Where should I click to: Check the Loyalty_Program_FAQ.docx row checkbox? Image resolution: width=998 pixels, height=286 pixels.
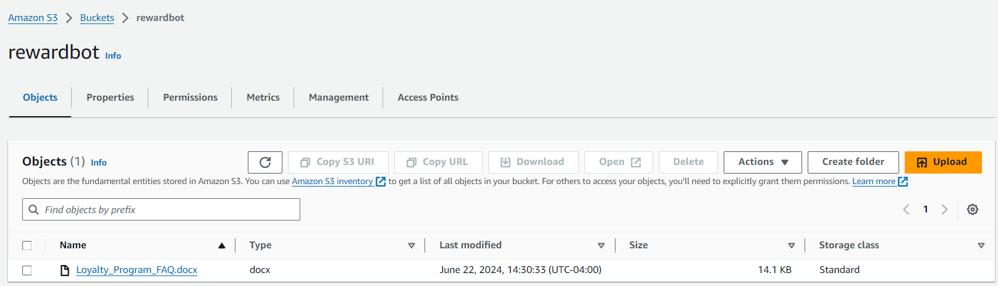click(27, 271)
